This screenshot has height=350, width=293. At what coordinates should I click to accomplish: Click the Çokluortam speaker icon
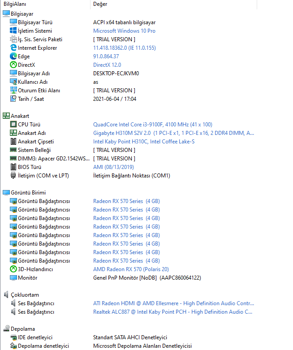[x=6, y=294]
